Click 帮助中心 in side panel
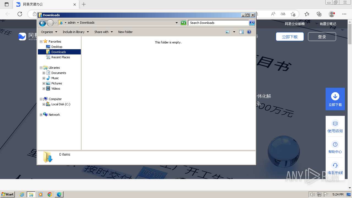 coord(335,148)
